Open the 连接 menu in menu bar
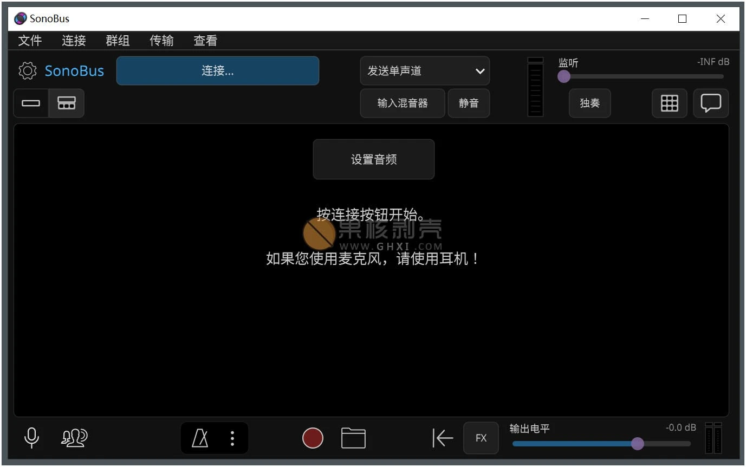The image size is (746, 467). pyautogui.click(x=74, y=41)
